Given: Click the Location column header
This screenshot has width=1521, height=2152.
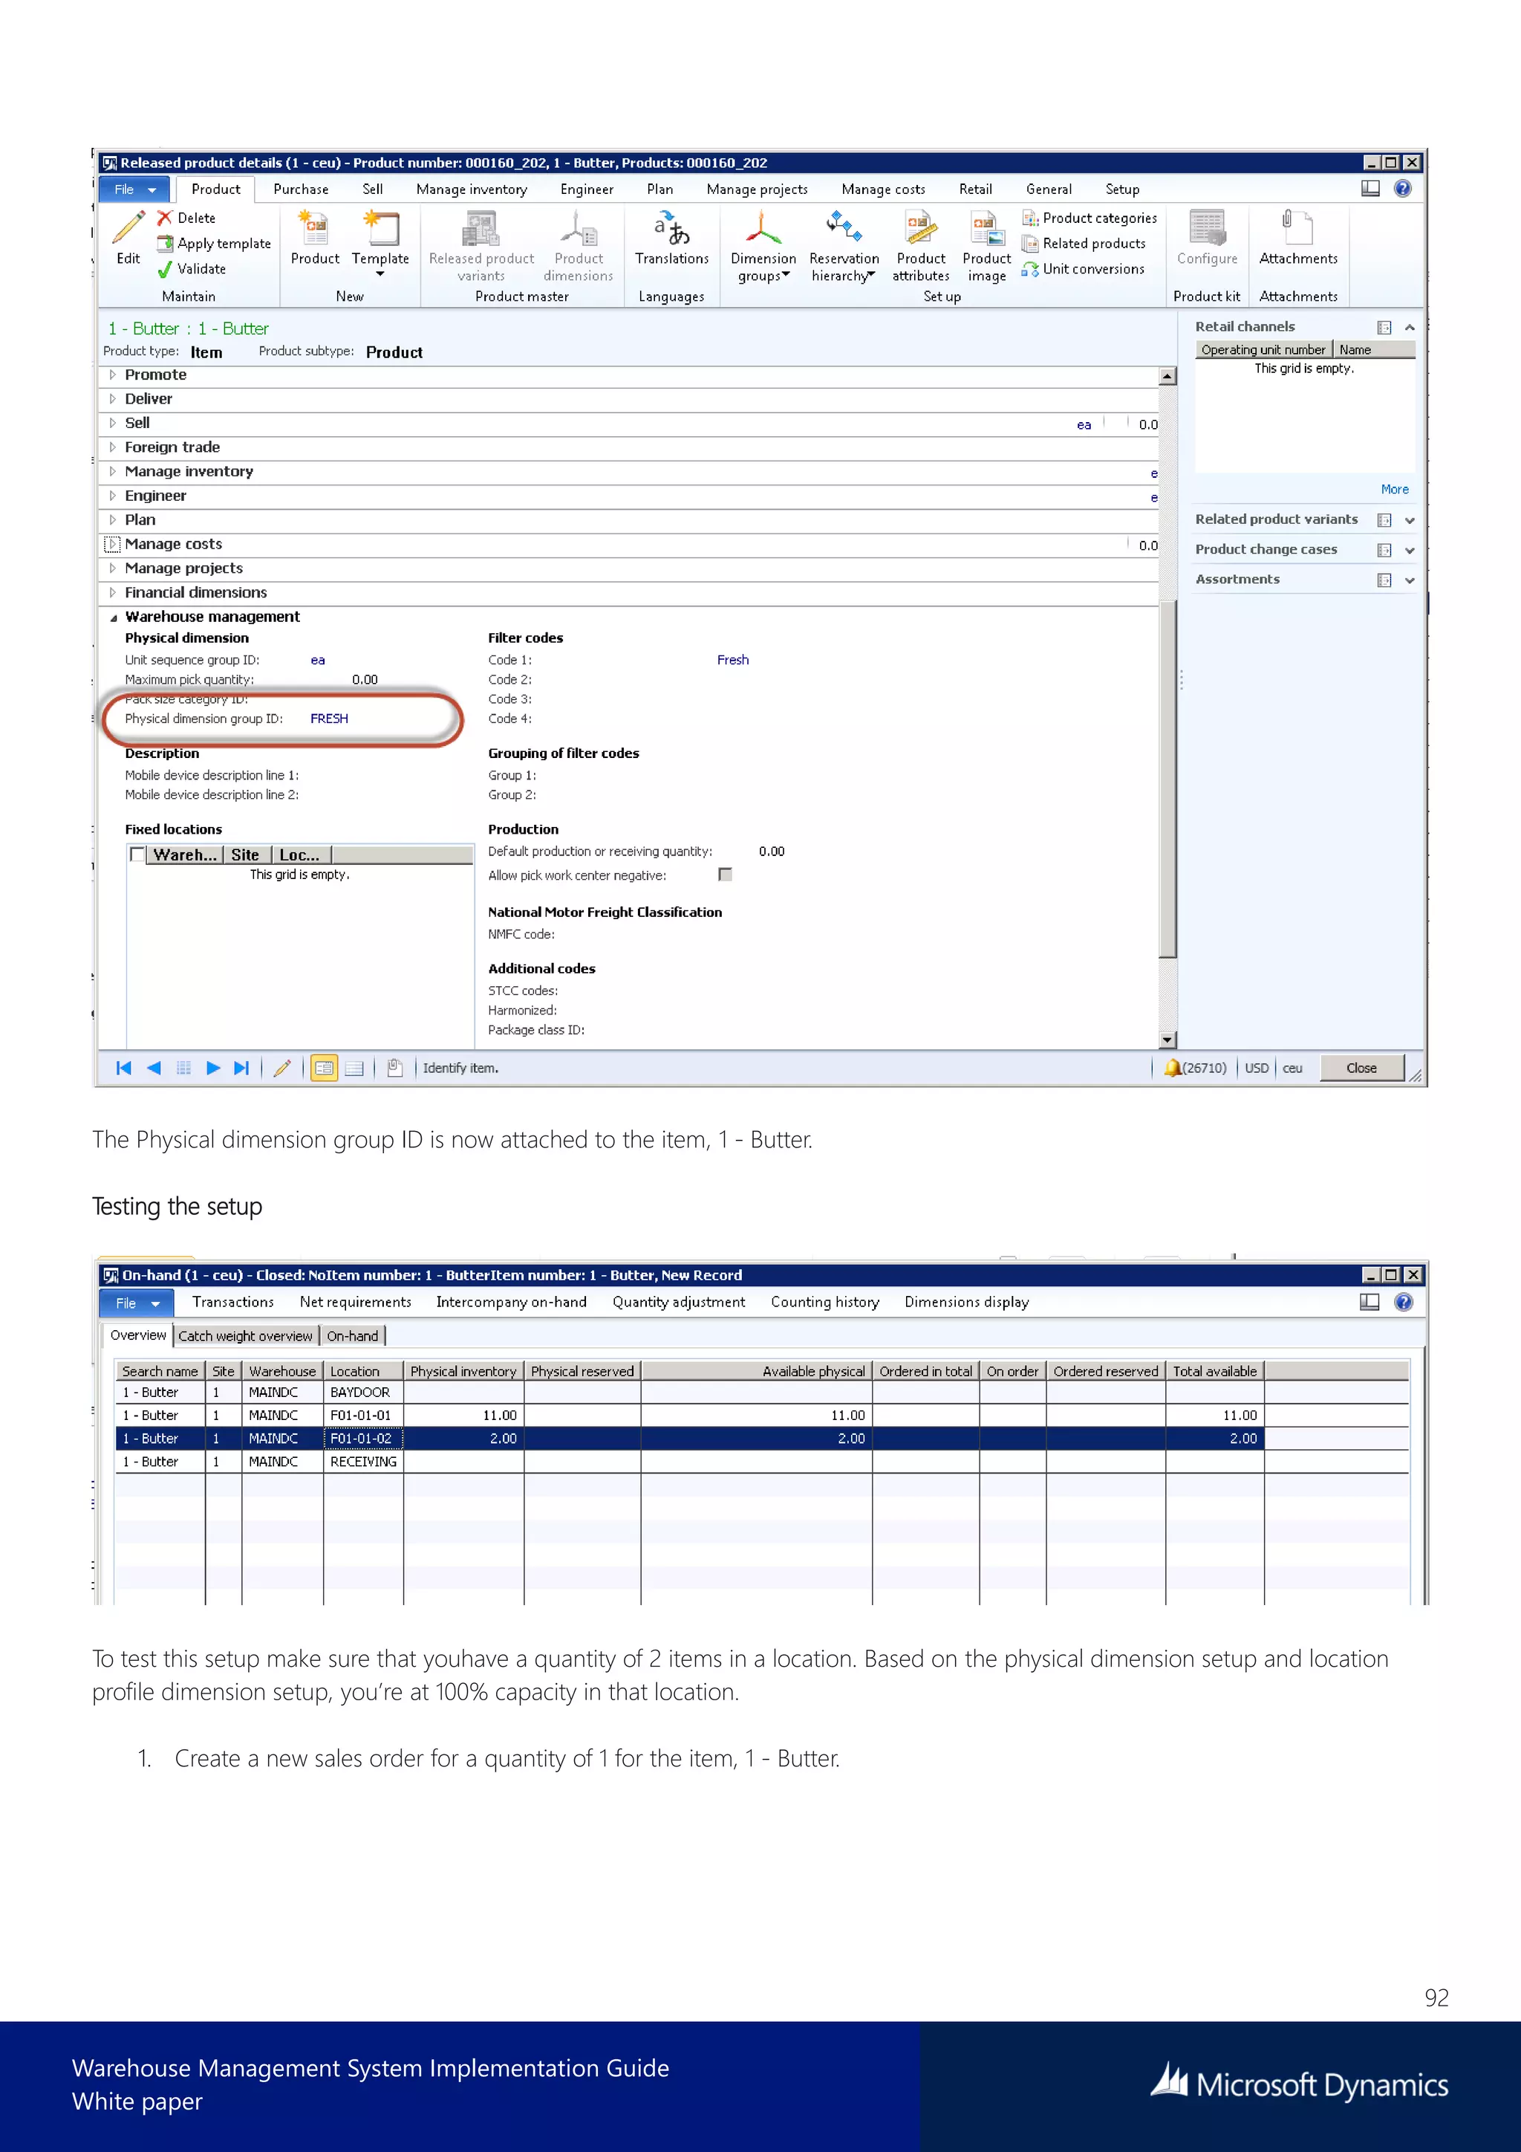Looking at the screenshot, I should (x=363, y=1371).
